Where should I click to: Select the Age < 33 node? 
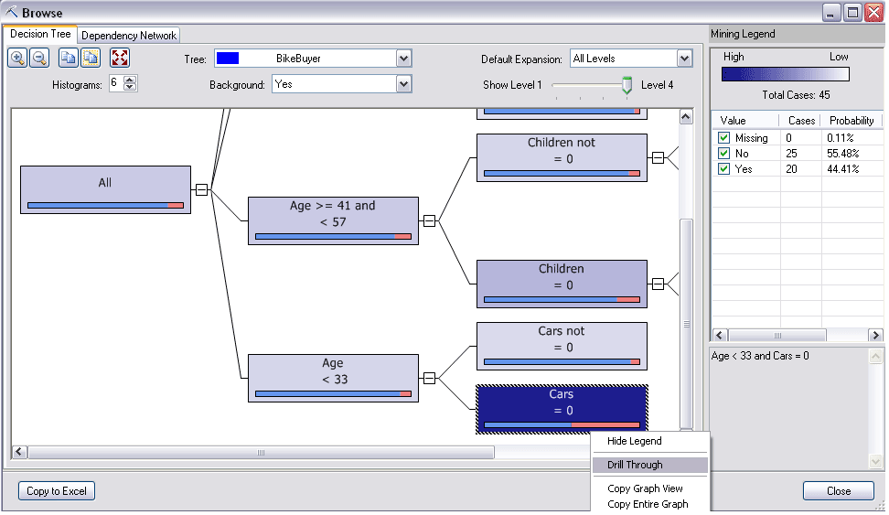(x=333, y=379)
